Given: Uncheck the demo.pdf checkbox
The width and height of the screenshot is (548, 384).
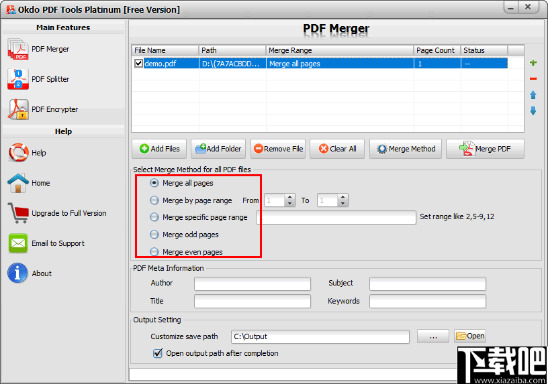Looking at the screenshot, I should (x=138, y=64).
